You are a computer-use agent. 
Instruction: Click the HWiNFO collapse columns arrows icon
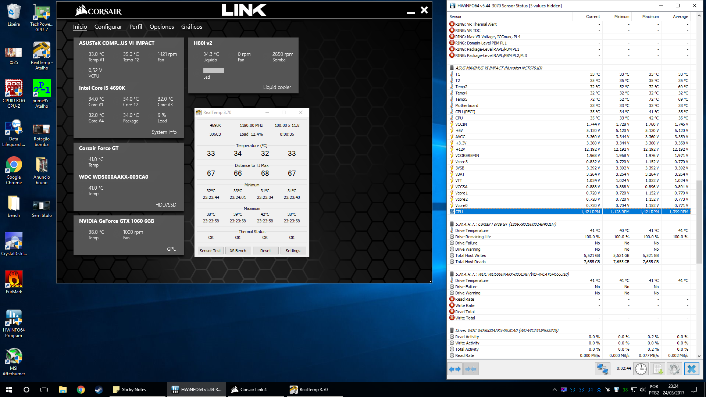click(471, 369)
